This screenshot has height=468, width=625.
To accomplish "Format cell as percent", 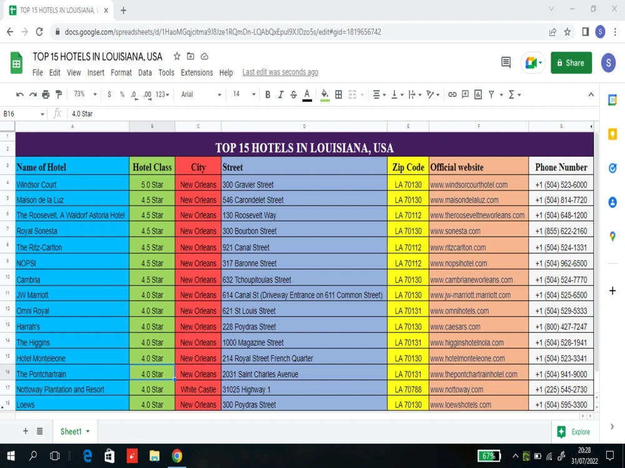I will click(x=122, y=95).
